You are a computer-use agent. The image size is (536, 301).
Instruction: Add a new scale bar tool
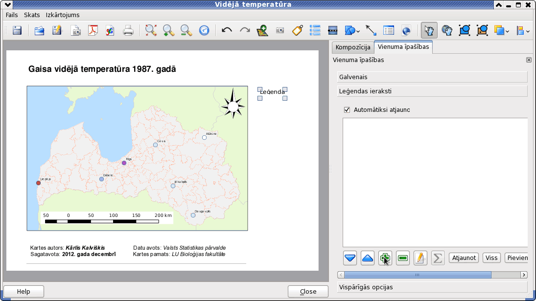tap(332, 30)
